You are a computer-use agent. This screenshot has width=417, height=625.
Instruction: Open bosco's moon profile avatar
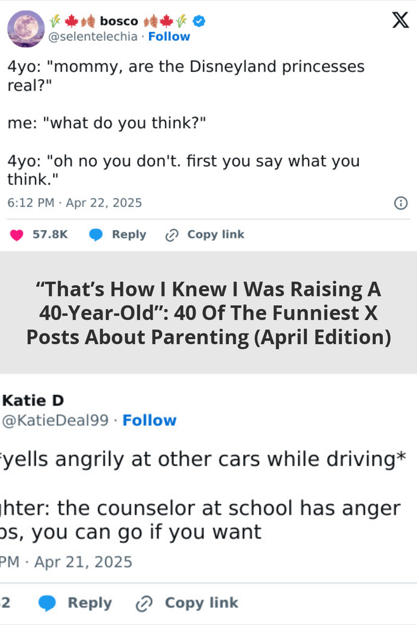pos(26,29)
